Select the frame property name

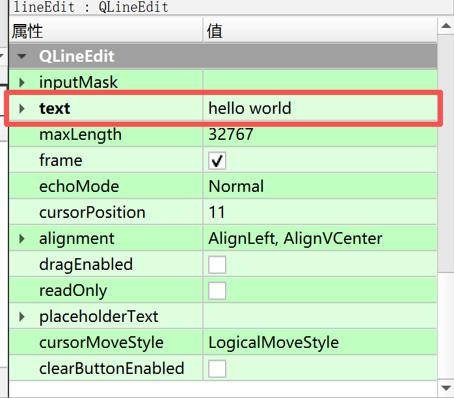[x=60, y=160]
